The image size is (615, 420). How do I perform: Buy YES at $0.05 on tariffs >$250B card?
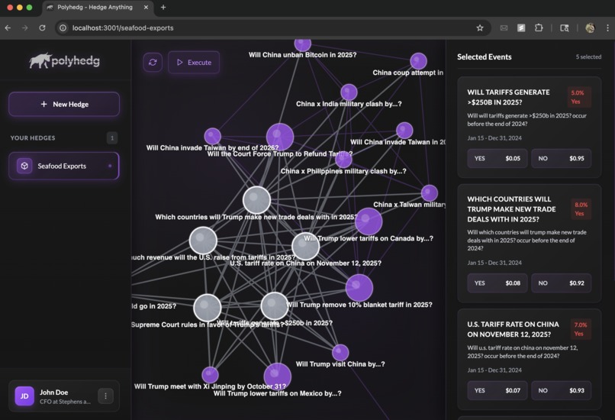497,159
